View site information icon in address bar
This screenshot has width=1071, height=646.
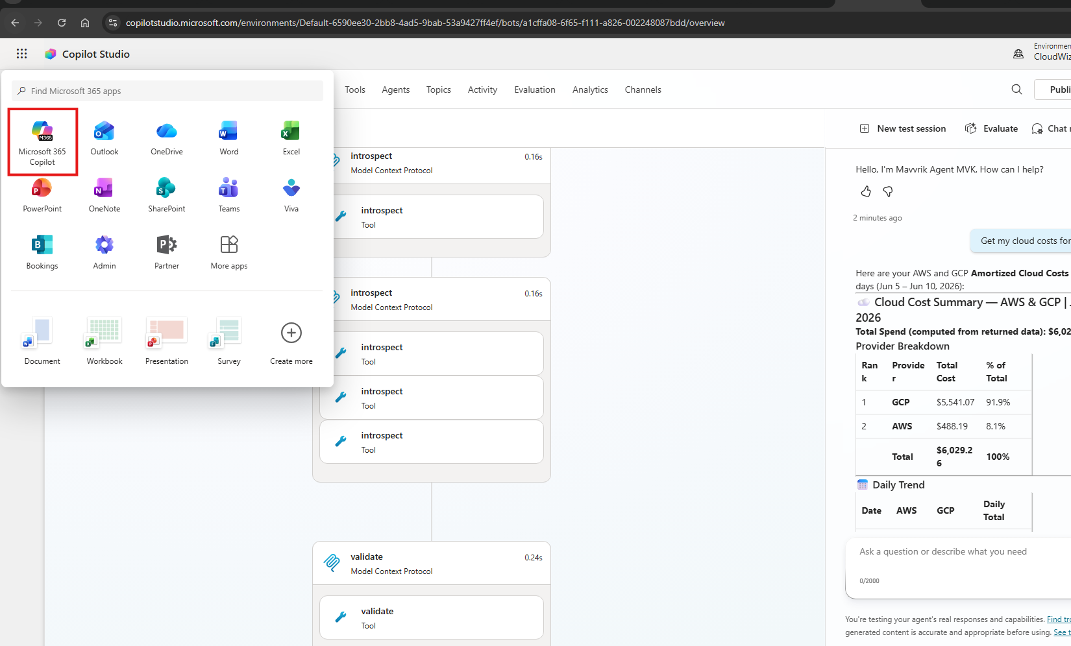coord(113,23)
